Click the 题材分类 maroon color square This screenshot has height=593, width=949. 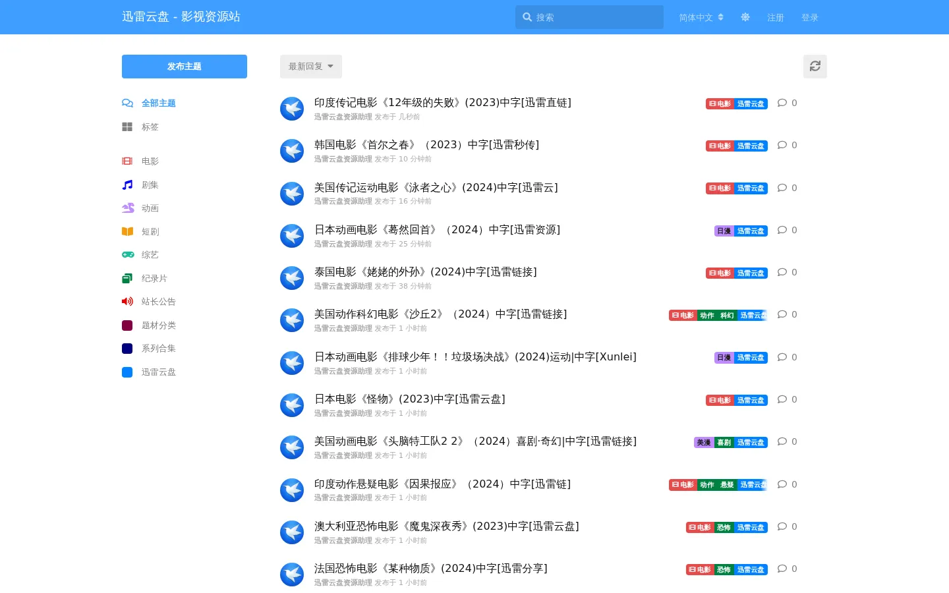[127, 325]
